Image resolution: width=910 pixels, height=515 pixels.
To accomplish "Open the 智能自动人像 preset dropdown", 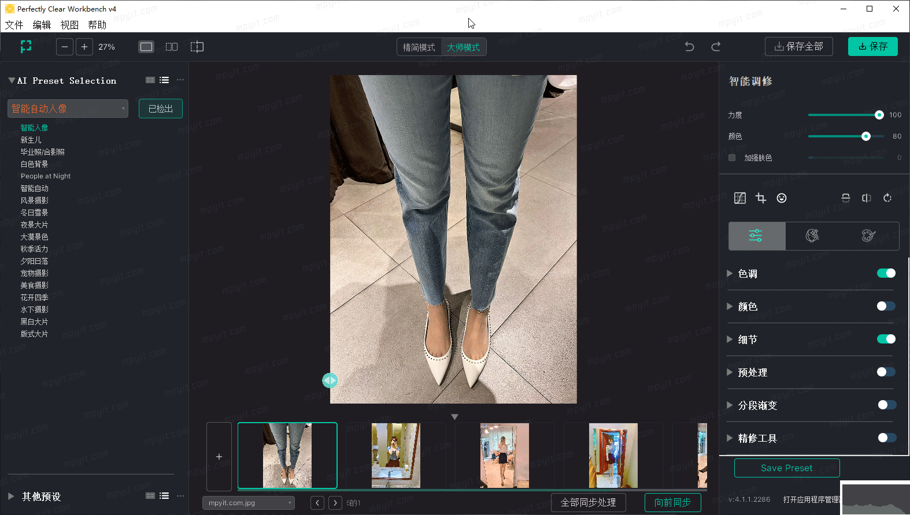I will (x=68, y=109).
